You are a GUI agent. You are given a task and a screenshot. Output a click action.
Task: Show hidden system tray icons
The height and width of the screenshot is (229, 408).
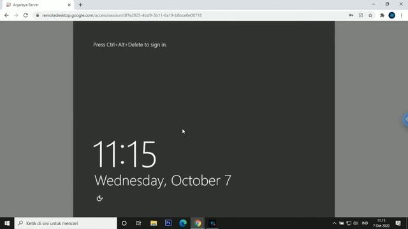334,223
